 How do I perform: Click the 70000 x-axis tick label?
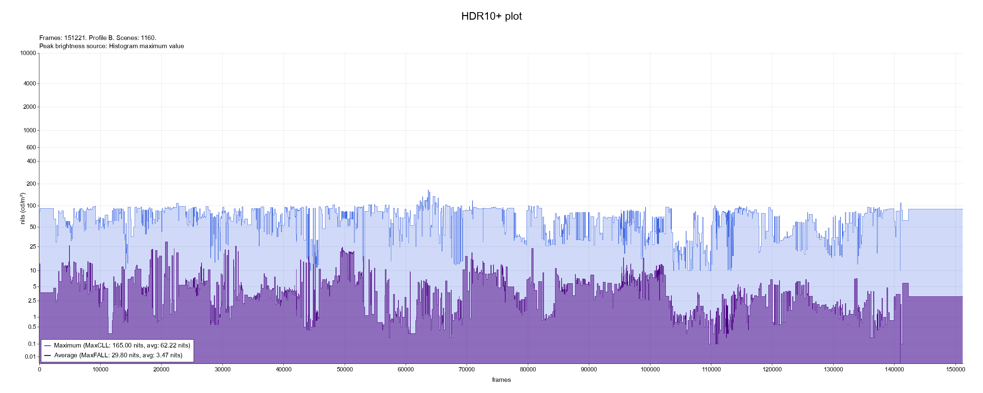467,369
